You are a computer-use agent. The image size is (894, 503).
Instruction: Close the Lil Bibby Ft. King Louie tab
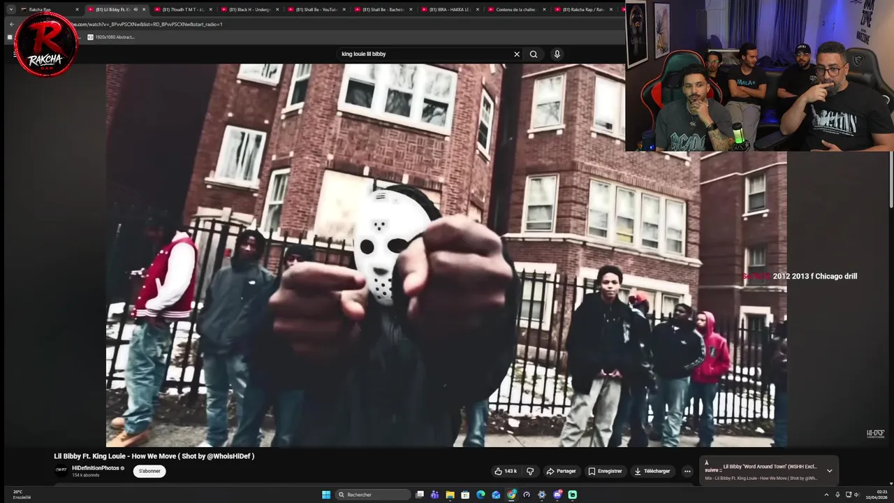(145, 10)
